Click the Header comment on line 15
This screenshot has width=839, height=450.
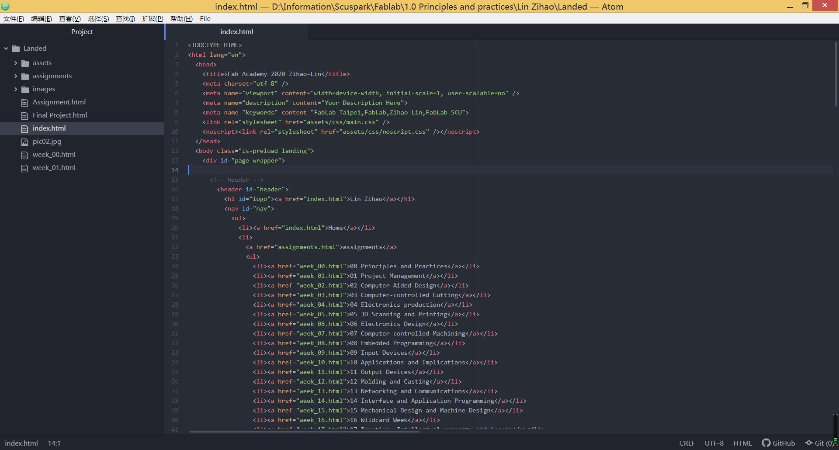point(236,180)
